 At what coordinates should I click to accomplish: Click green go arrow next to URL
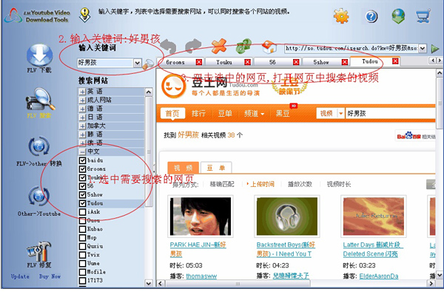tap(434, 49)
